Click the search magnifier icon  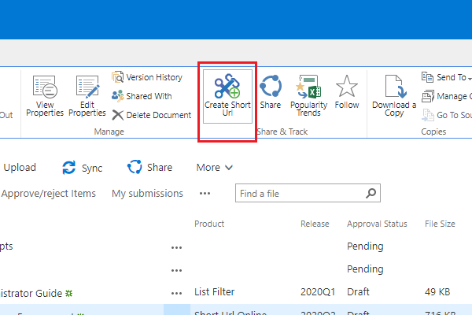(371, 193)
